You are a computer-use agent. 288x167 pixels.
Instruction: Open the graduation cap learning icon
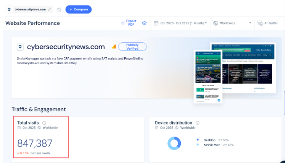point(144,23)
